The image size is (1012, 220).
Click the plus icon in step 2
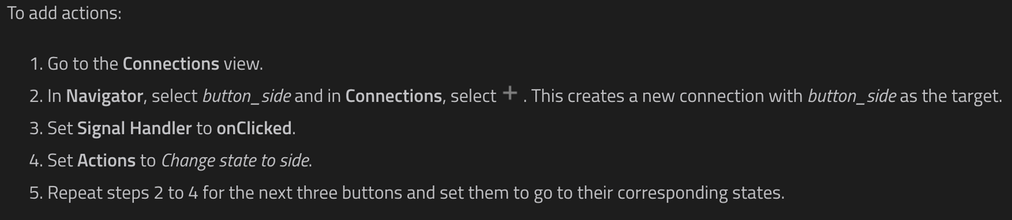[x=509, y=93]
